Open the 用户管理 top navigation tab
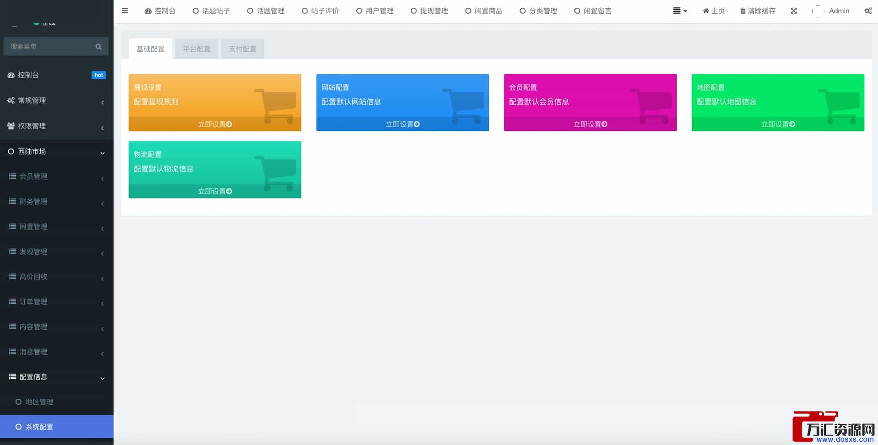The height and width of the screenshot is (445, 878). 375,11
